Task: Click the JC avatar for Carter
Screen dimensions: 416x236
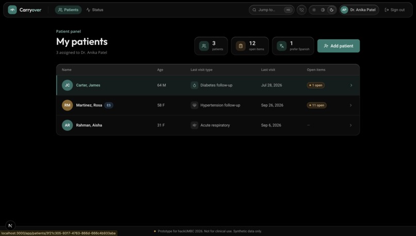Action: [x=68, y=85]
